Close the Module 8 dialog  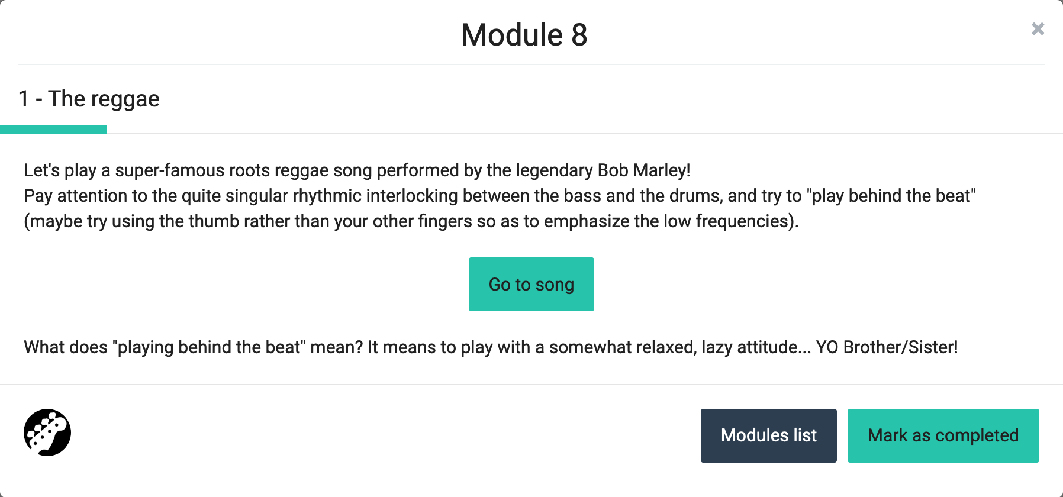(1038, 29)
